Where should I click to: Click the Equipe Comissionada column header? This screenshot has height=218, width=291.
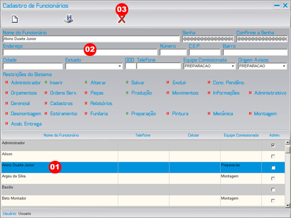click(x=241, y=135)
